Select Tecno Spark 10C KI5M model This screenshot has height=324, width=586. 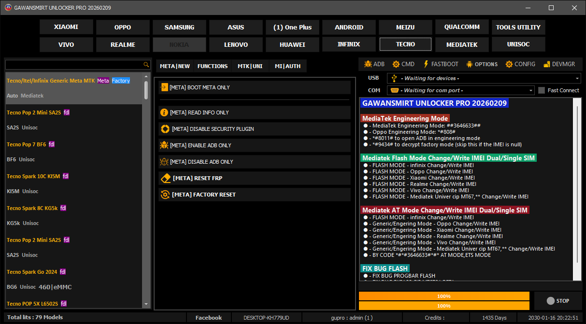(34, 176)
